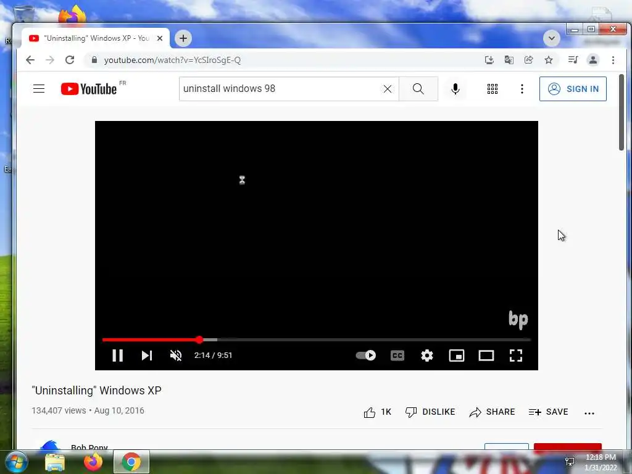Open Windows Explorer from taskbar
The height and width of the screenshot is (474, 632).
pos(55,462)
